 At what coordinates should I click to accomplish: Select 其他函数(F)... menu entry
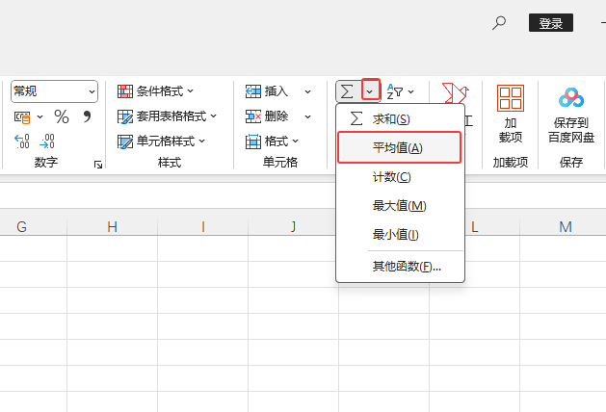[x=407, y=266]
